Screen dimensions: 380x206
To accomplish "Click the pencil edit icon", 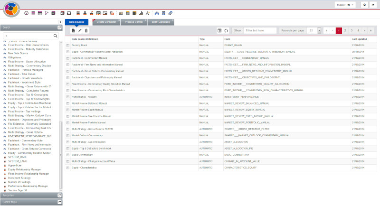I will [80, 30].
